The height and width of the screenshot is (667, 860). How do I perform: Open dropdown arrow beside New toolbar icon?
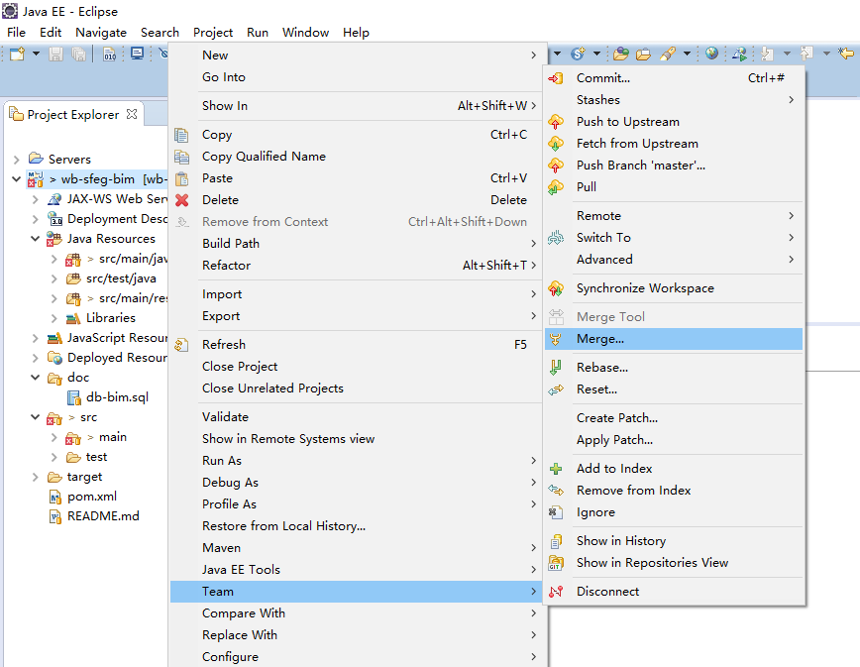coord(37,54)
